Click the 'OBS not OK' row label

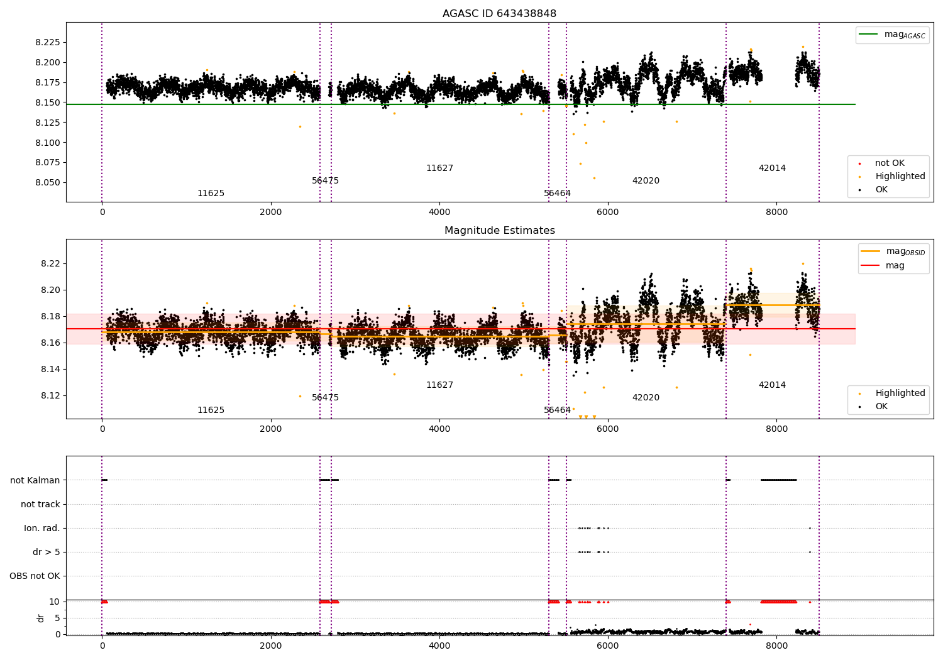pos(35,576)
